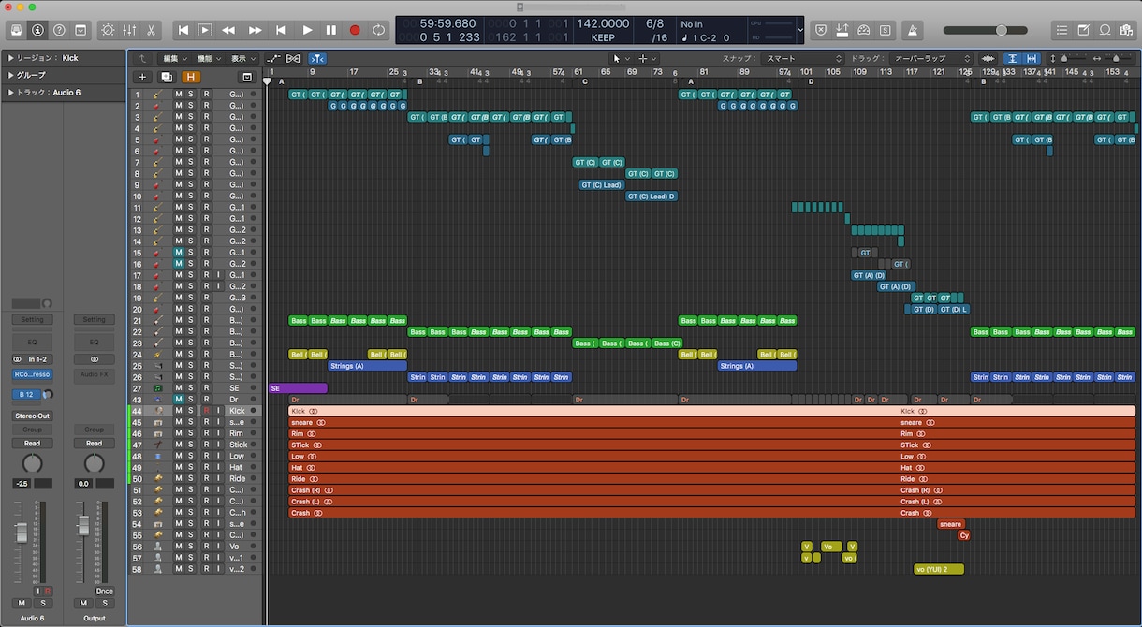Expand the リージョン: Kick inspector section
The height and width of the screenshot is (627, 1142).
point(11,58)
